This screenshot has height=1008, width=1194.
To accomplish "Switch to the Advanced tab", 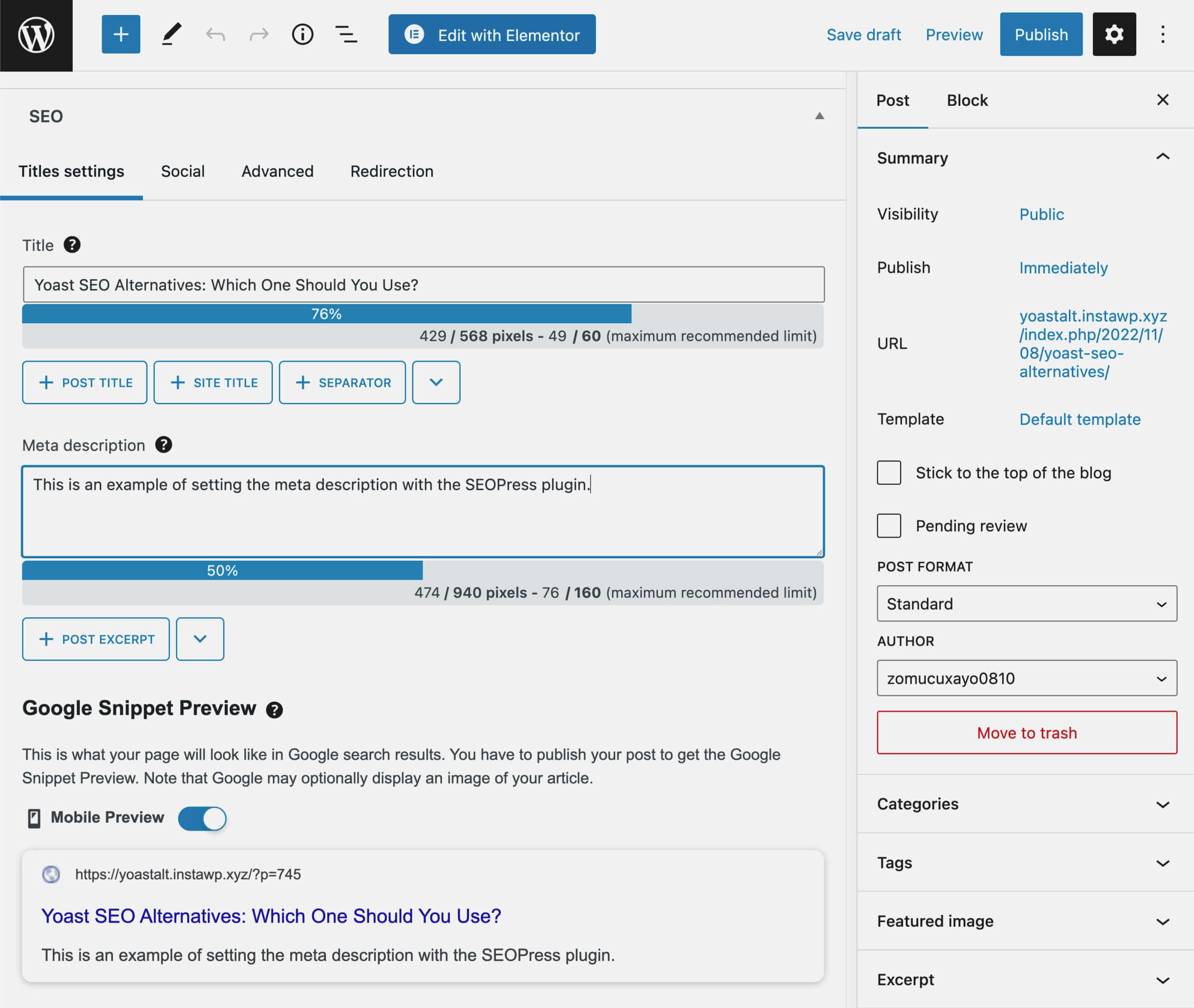I will click(278, 171).
